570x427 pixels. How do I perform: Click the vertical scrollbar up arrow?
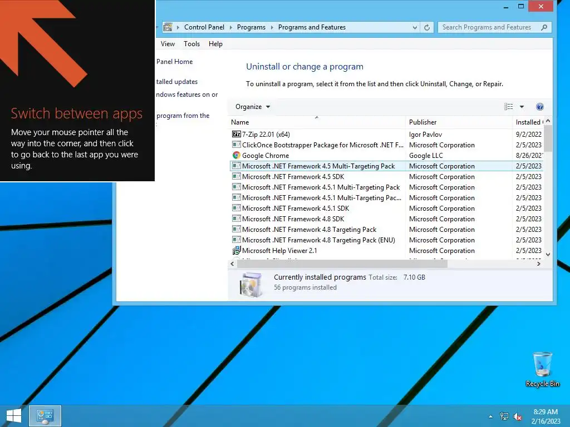[548, 121]
